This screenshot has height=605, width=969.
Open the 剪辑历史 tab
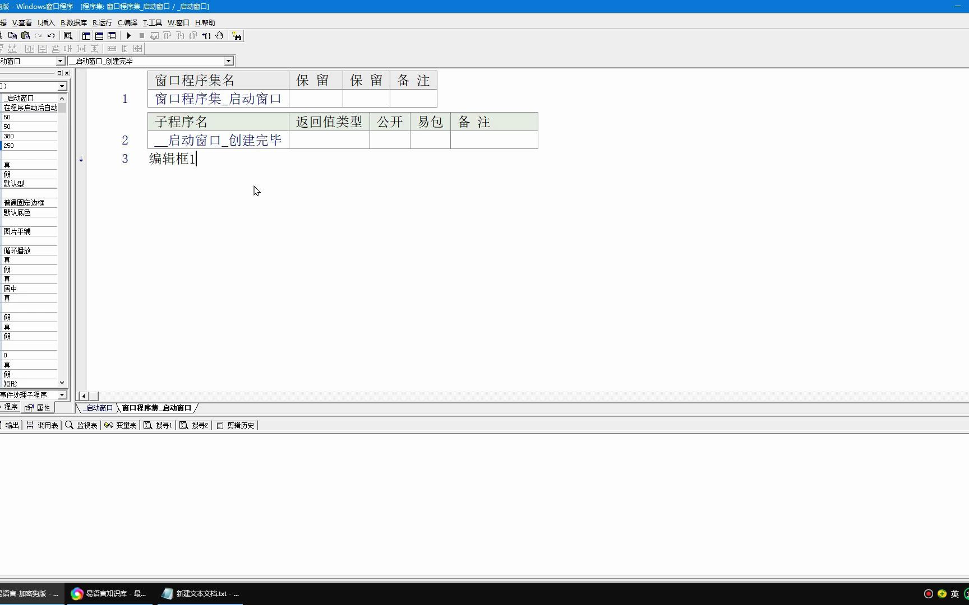236,425
